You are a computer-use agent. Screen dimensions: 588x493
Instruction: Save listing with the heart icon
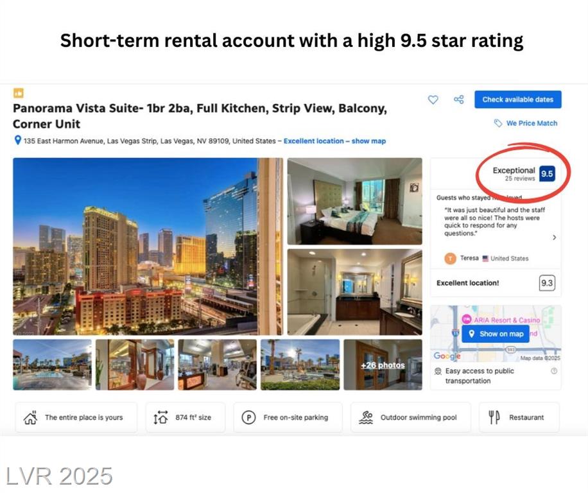point(433,99)
